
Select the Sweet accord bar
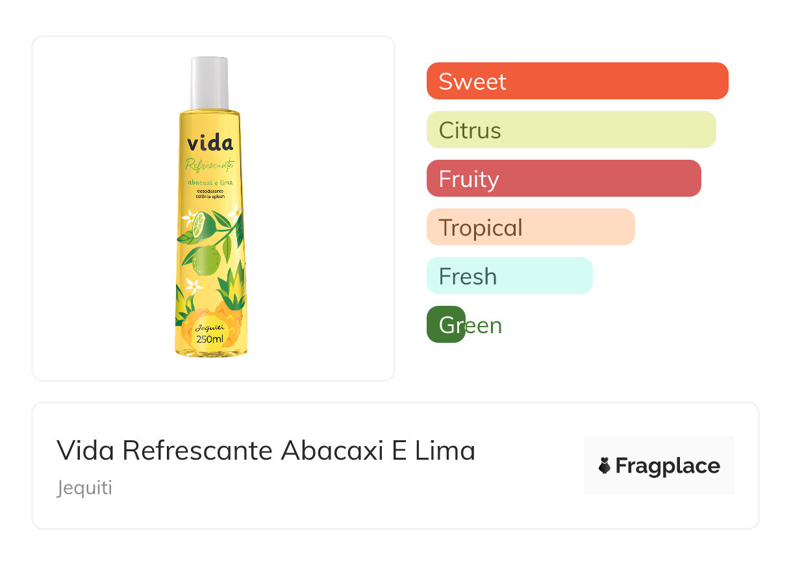[x=577, y=81]
